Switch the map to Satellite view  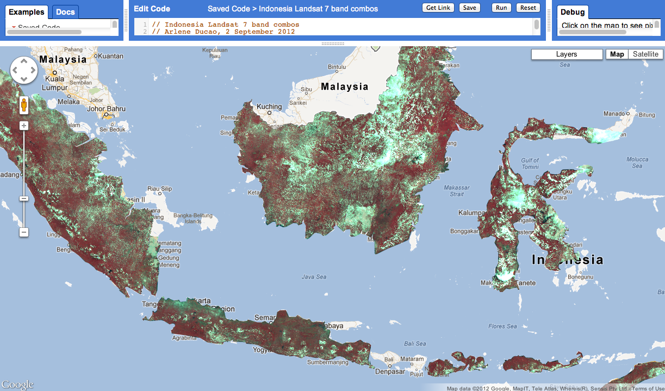[x=645, y=54]
